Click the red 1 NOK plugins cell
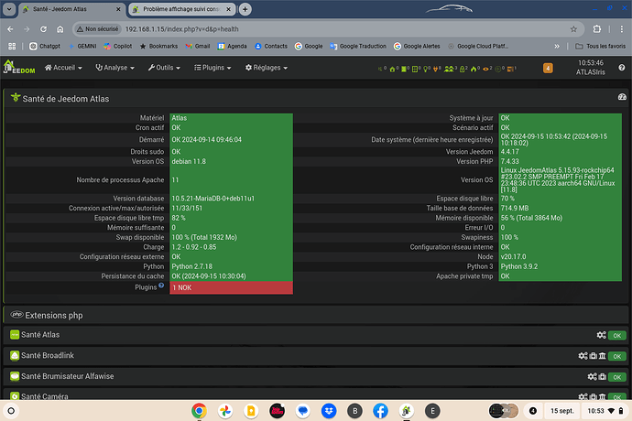This screenshot has width=632, height=421. point(232,287)
